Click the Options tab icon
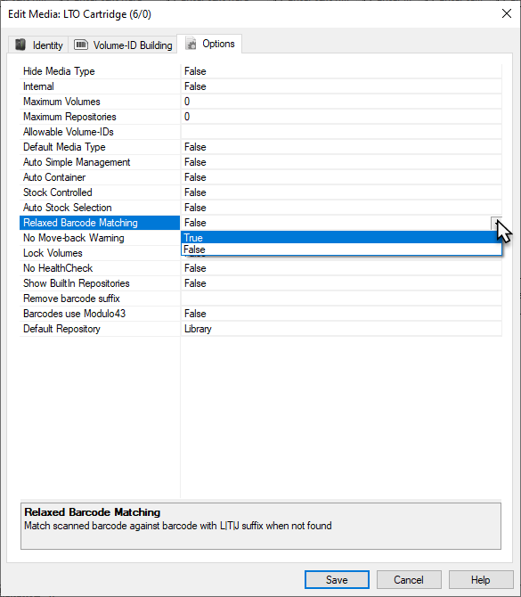Image resolution: width=521 pixels, height=597 pixels. (x=191, y=44)
